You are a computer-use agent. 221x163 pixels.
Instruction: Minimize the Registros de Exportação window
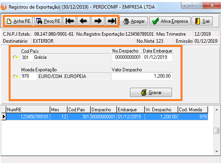(187, 5)
